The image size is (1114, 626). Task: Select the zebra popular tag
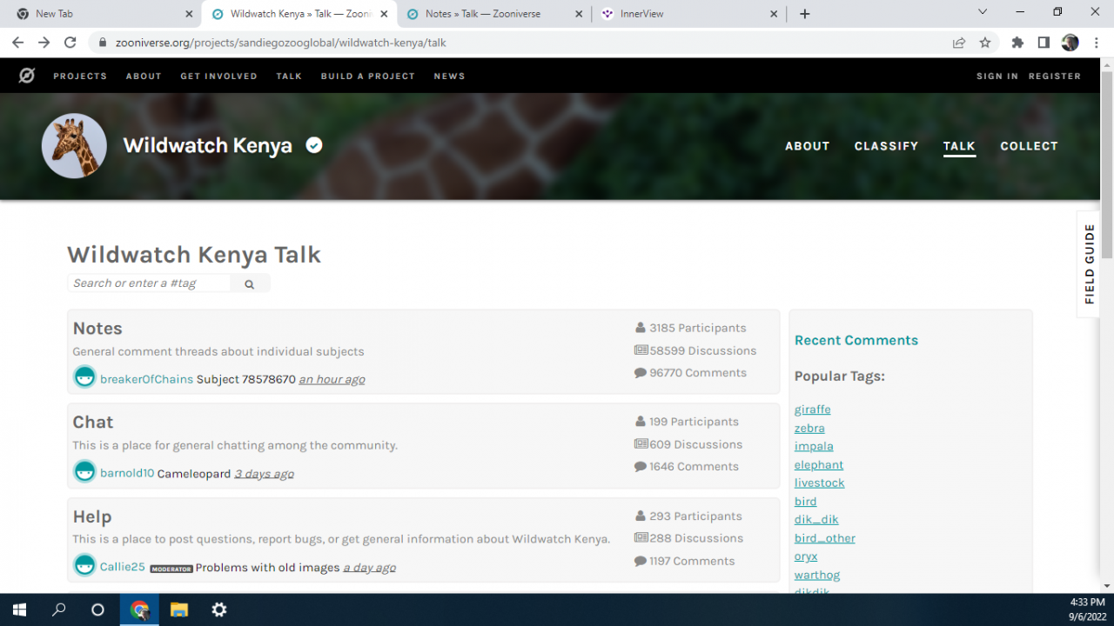(809, 428)
